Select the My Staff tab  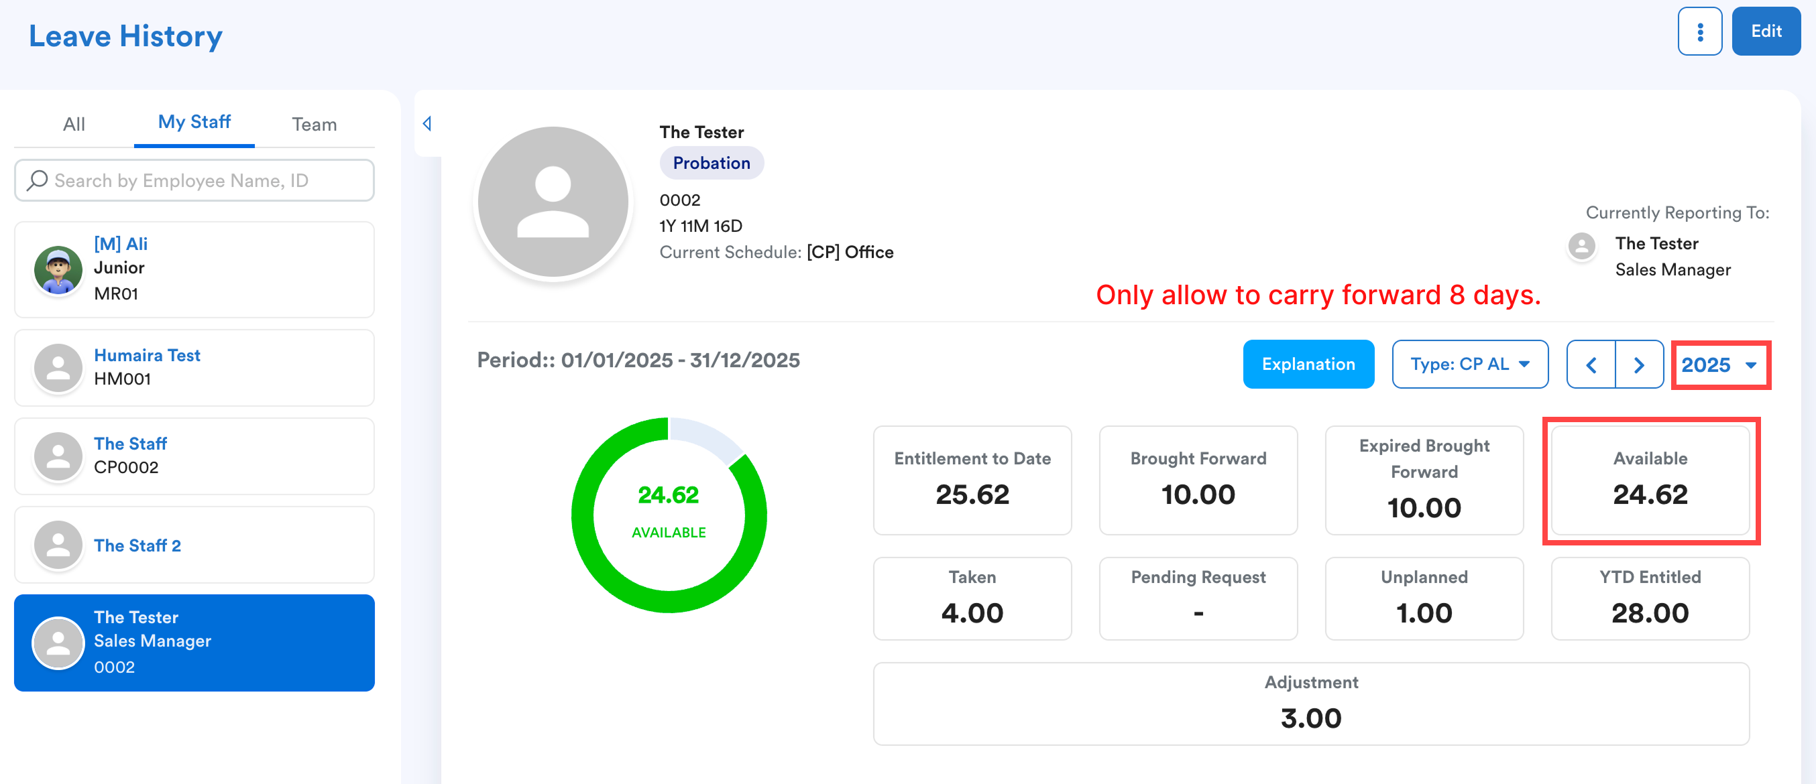[194, 122]
